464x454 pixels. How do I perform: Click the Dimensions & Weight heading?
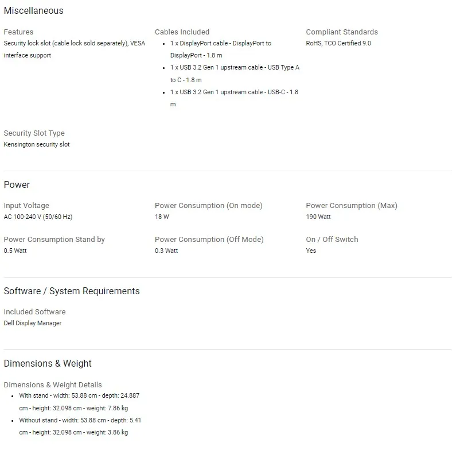[x=48, y=363]
